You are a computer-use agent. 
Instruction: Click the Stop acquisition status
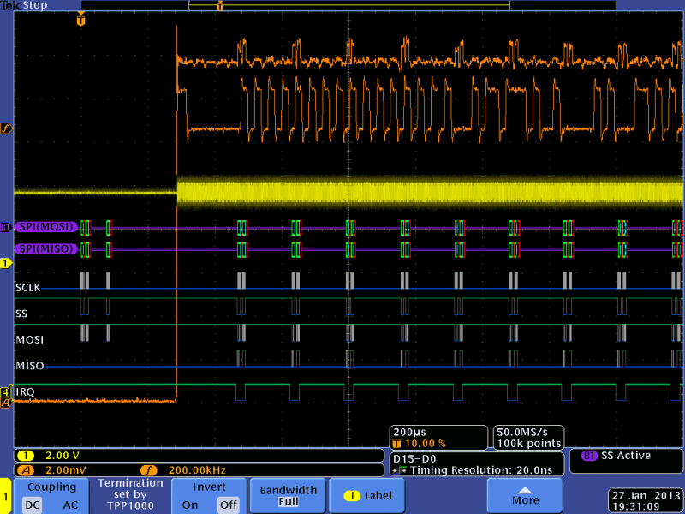click(35, 5)
